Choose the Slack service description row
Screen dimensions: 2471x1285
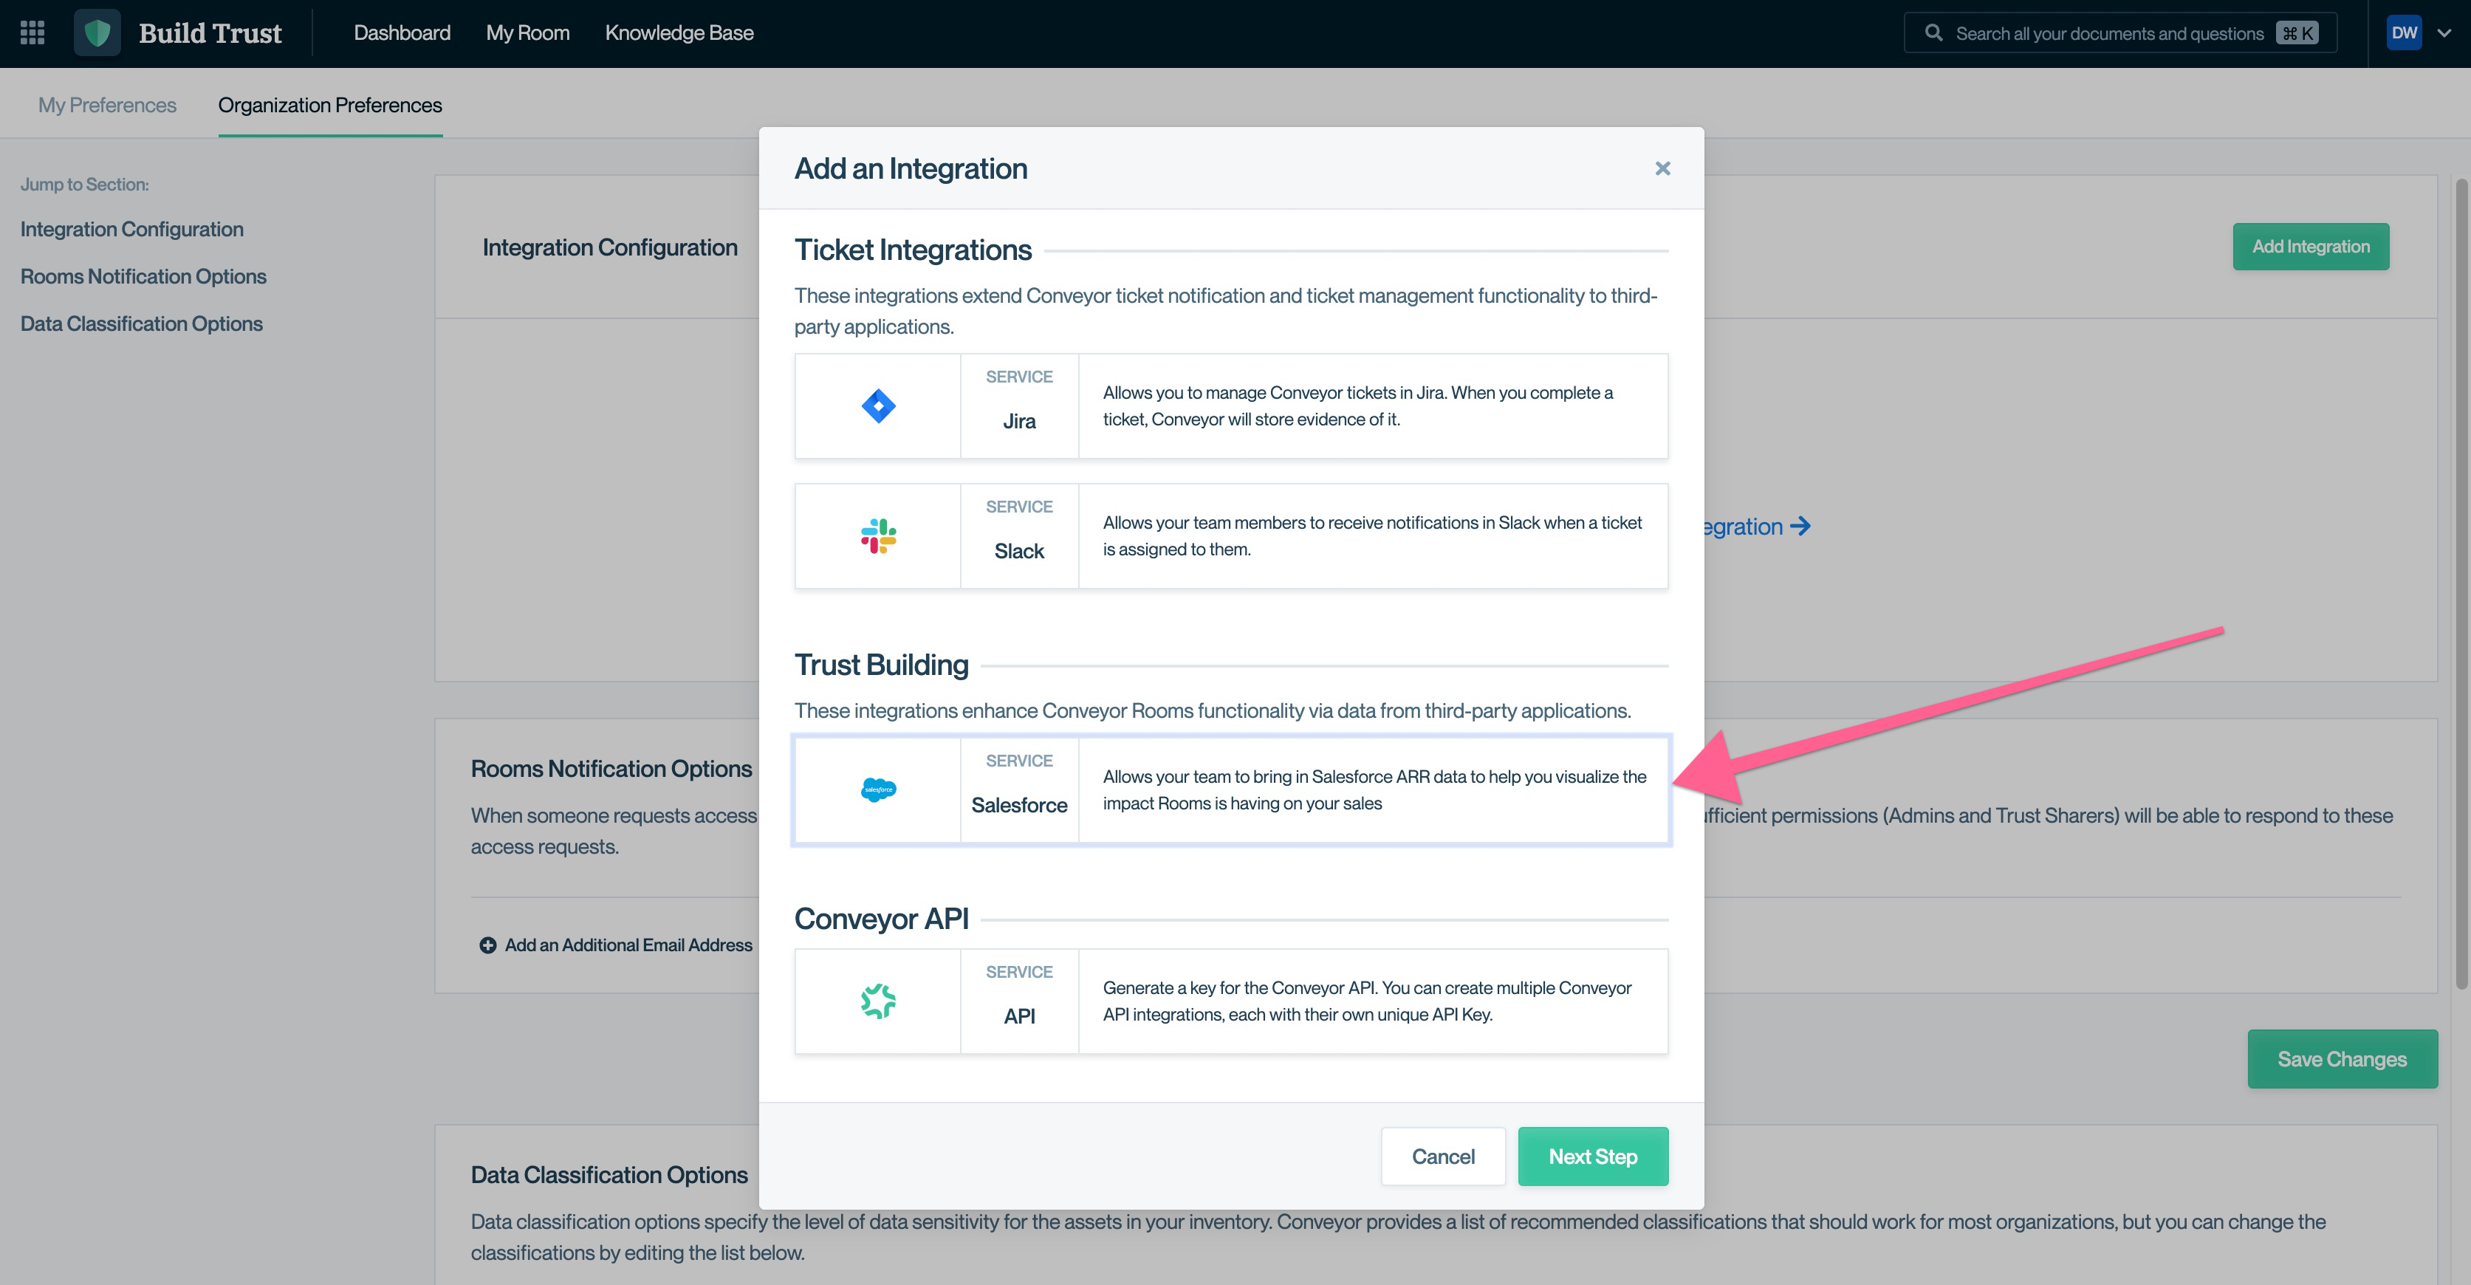click(1371, 536)
